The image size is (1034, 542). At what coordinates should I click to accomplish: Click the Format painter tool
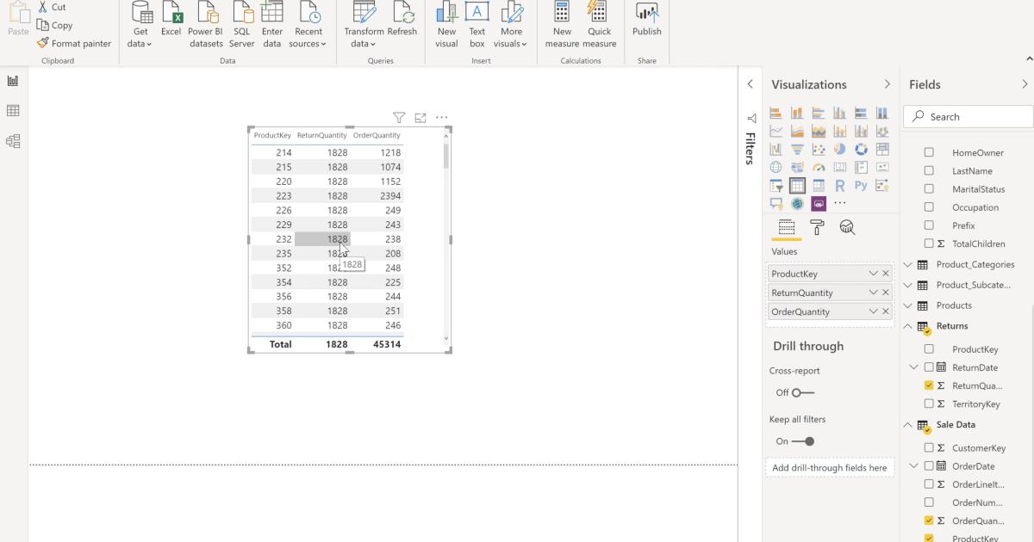click(74, 43)
